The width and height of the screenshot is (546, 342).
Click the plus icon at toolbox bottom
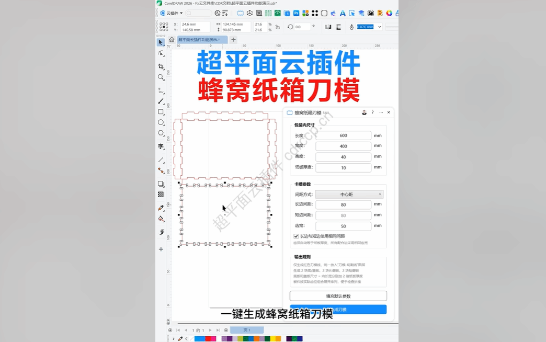point(161,249)
